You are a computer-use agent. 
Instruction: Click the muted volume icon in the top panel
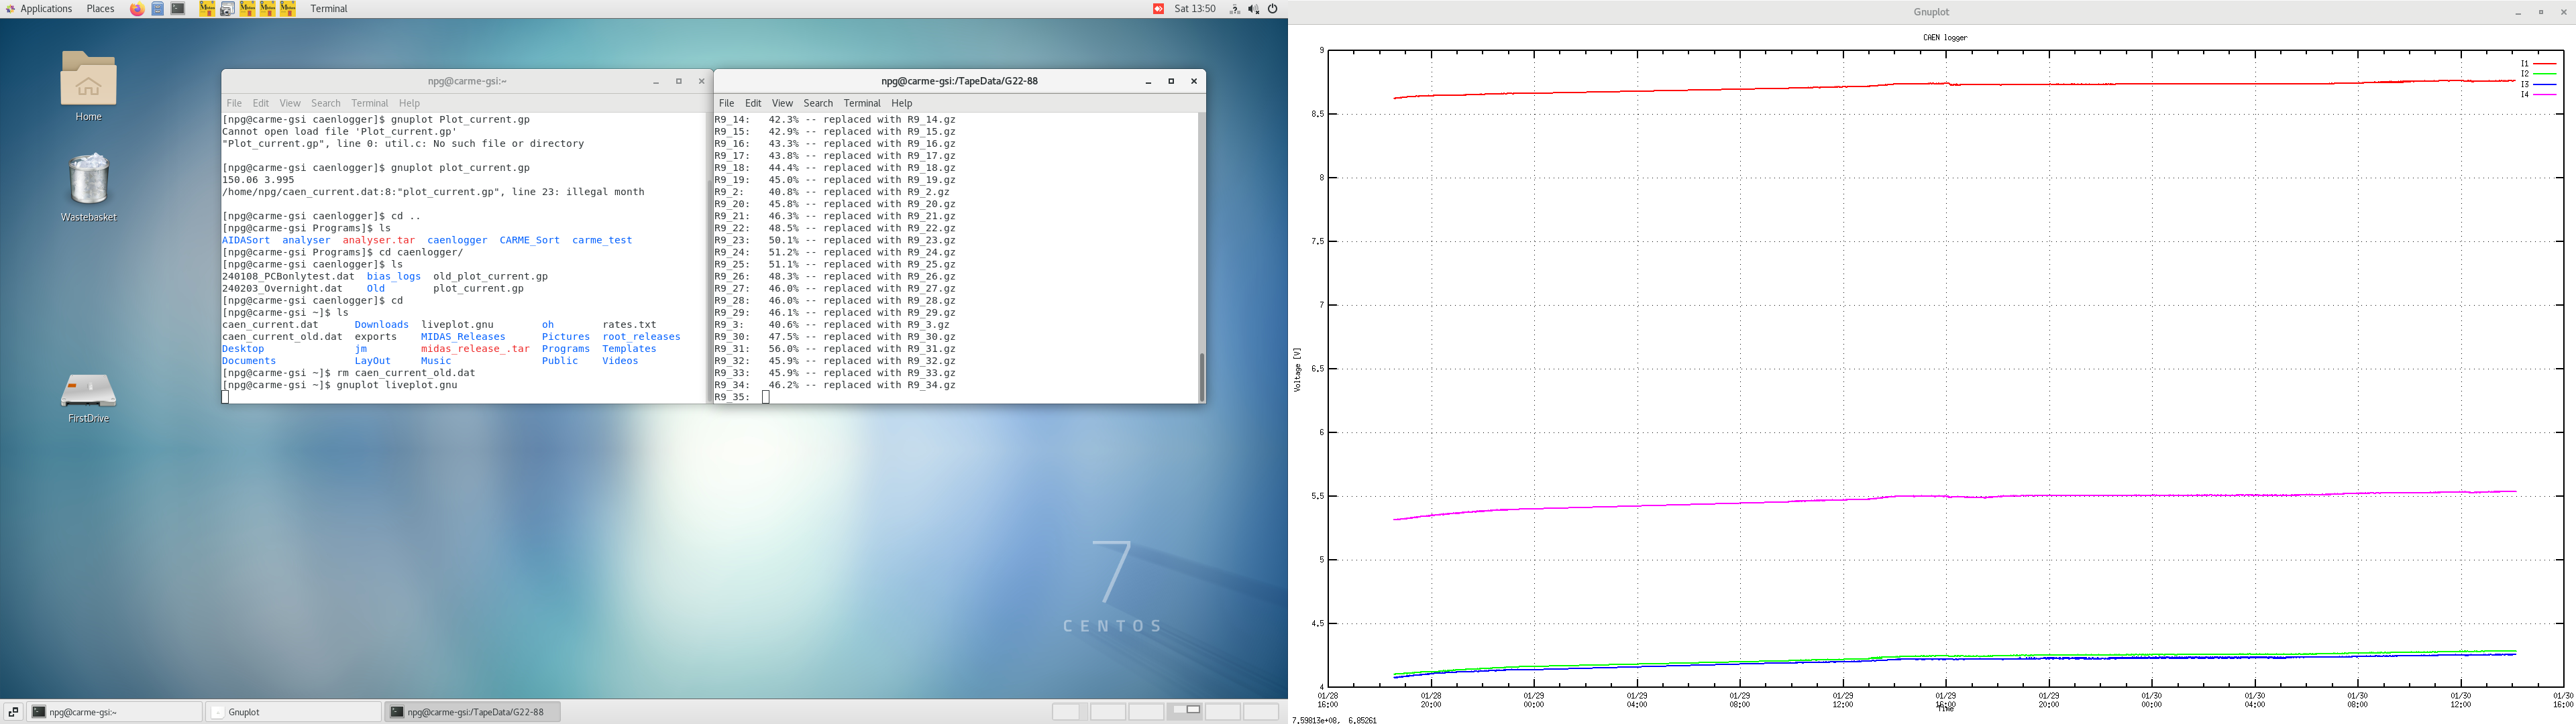tap(1254, 9)
